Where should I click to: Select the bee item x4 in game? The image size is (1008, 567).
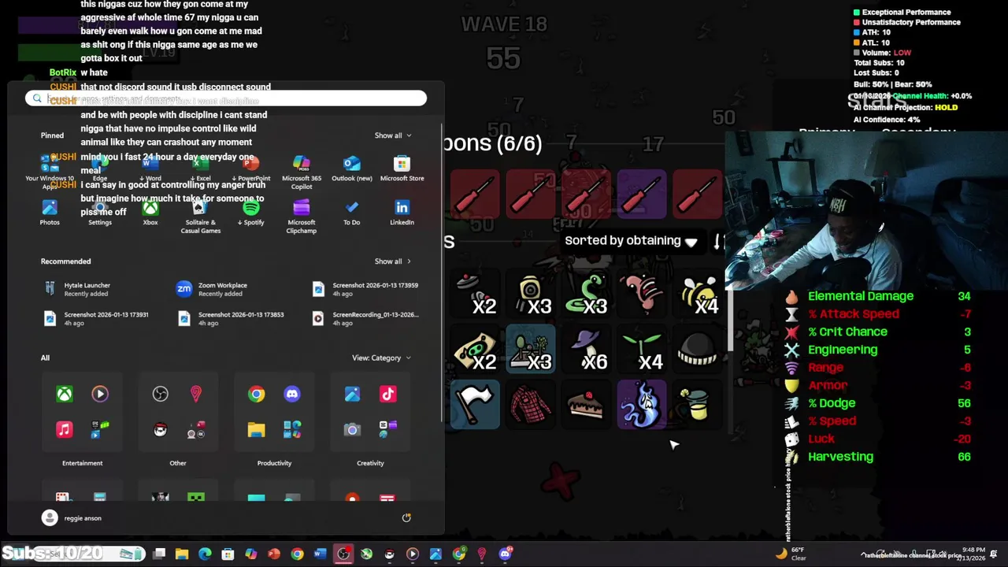click(698, 294)
